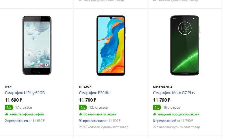Open the Huawei P30 lite phone image
This screenshot has height=139, width=229.
pos(111,45)
